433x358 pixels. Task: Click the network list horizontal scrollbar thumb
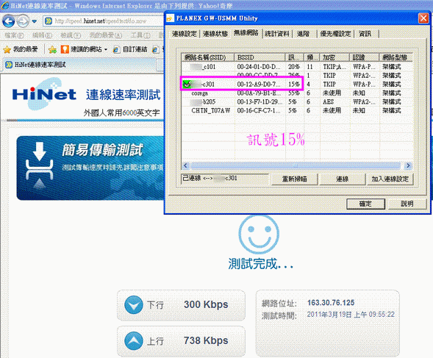pos(296,165)
